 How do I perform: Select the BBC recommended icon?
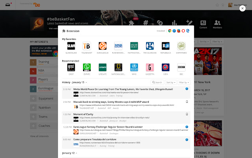[181, 68]
